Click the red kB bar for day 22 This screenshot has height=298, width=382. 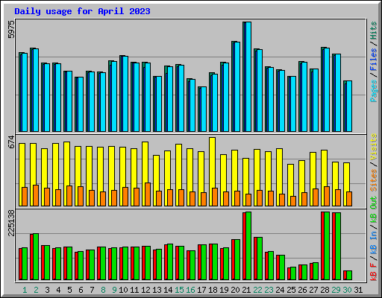255,259
